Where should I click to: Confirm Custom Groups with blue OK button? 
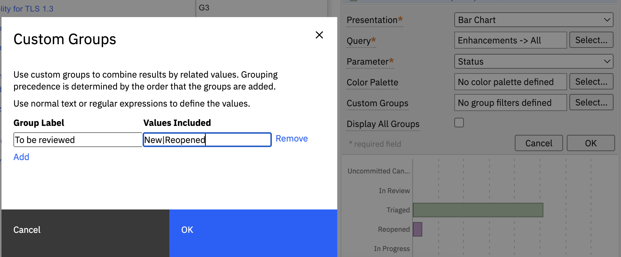coord(253,230)
